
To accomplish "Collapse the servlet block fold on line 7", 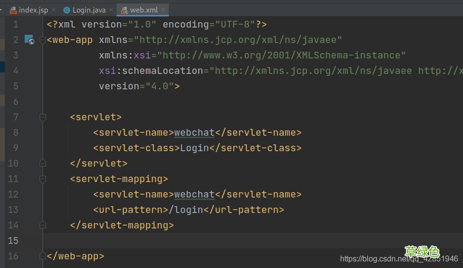I will tap(43, 117).
